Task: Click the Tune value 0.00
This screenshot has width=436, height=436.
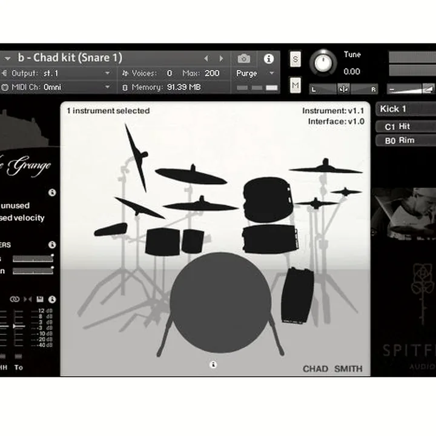Action: click(352, 71)
